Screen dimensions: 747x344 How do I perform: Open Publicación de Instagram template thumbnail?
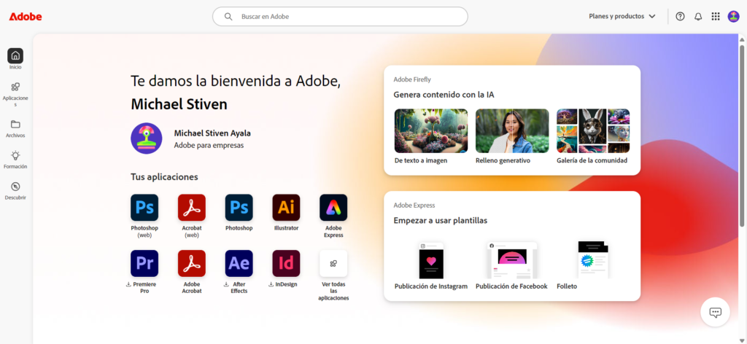click(431, 260)
